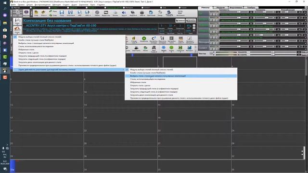Choose Открыть стиль с диска in the submenu
The width and height of the screenshot is (308, 173).
click(140, 86)
